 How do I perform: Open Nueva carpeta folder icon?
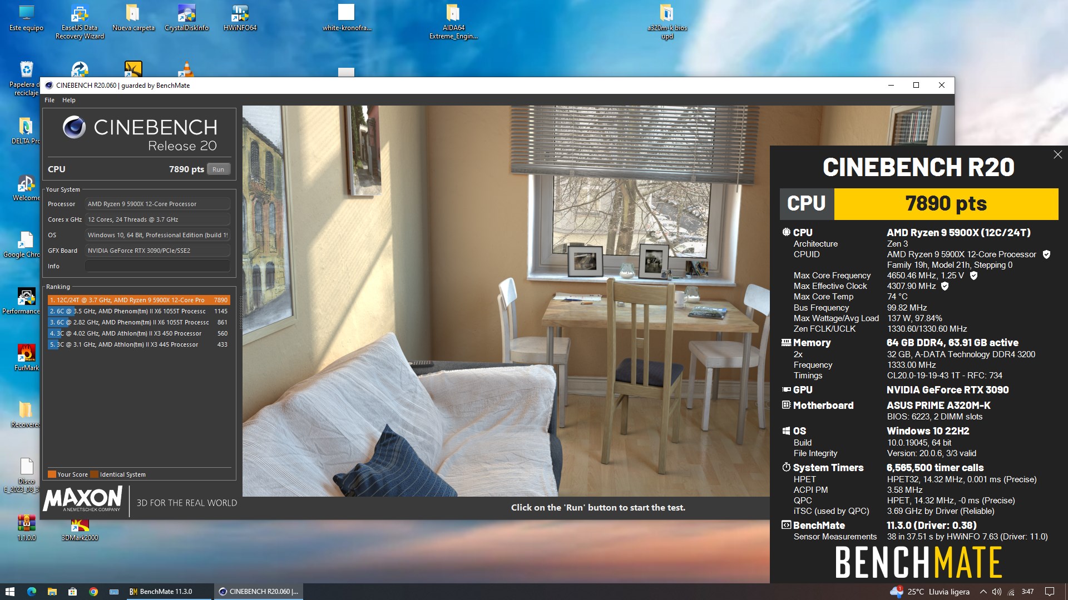pyautogui.click(x=133, y=18)
